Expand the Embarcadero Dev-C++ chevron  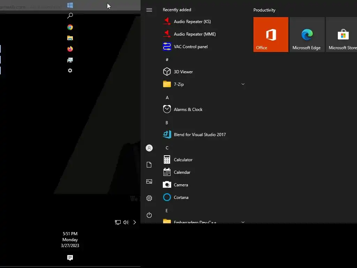(243, 222)
